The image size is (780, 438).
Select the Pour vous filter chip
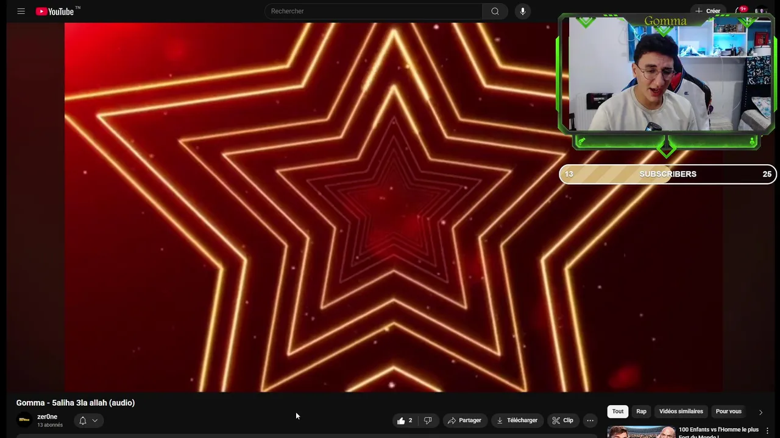728,411
